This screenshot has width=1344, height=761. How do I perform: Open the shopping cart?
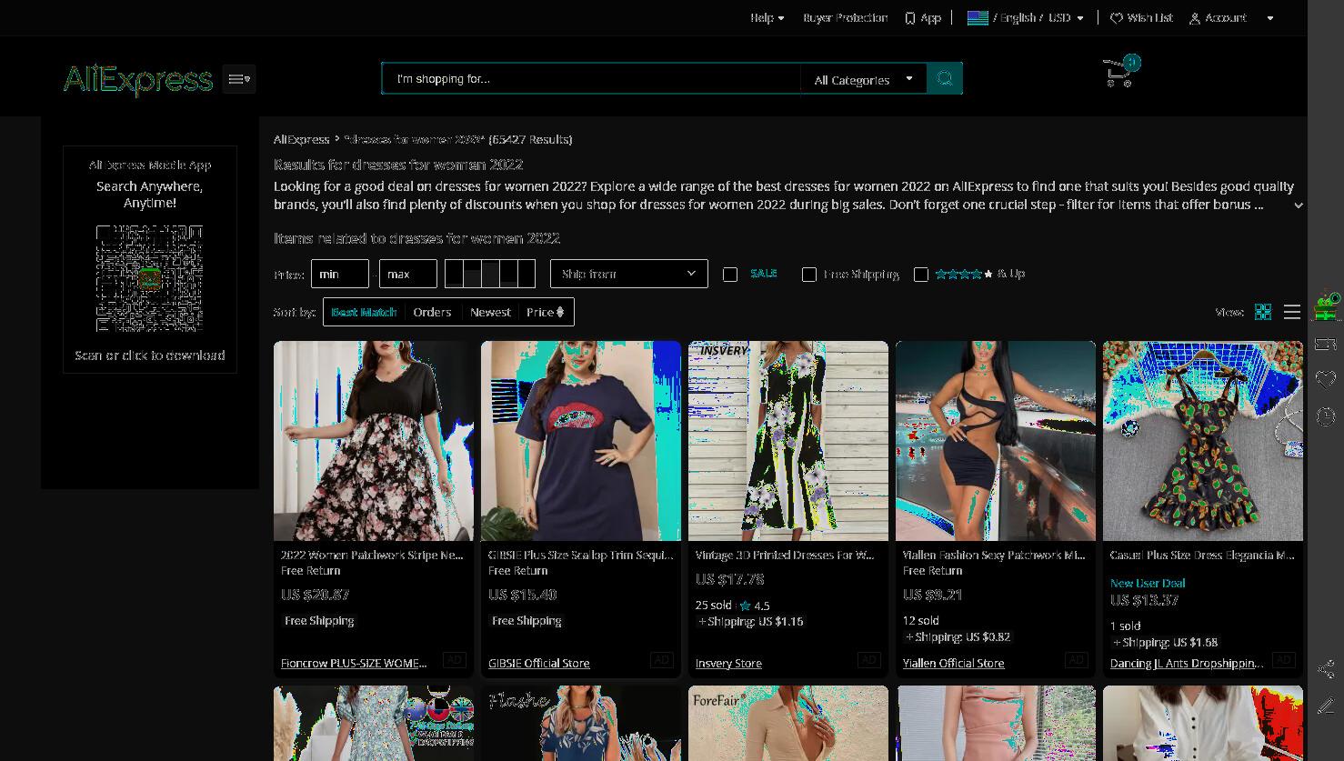(x=1120, y=72)
